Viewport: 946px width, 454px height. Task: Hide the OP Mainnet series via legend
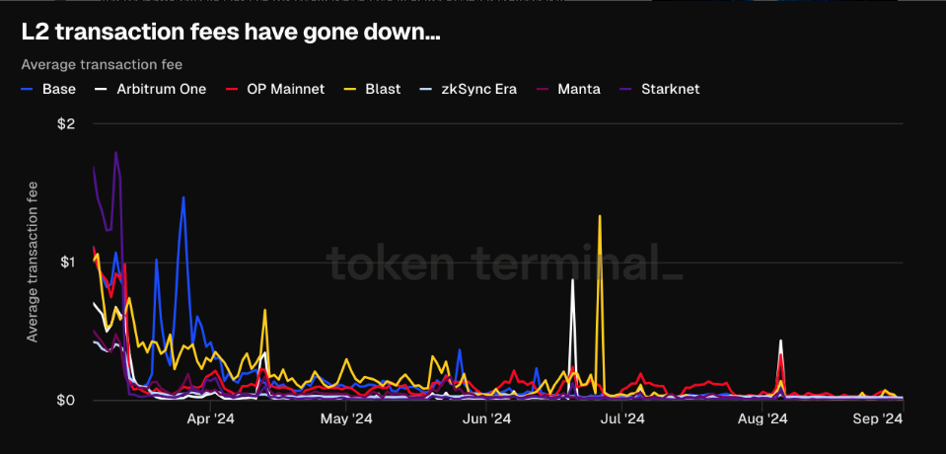coord(286,89)
